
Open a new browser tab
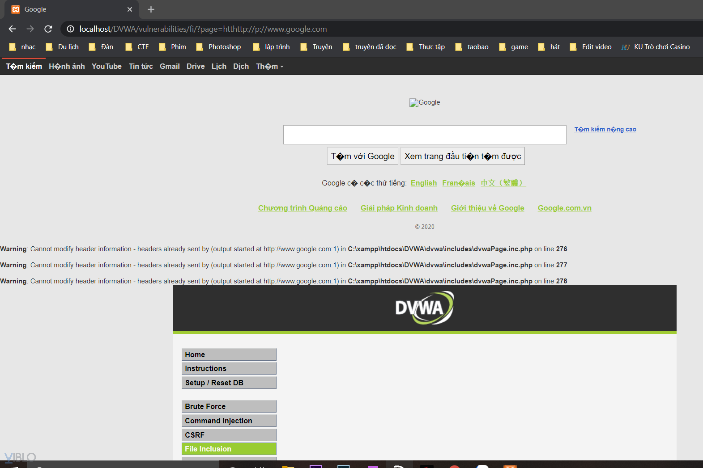pyautogui.click(x=151, y=9)
